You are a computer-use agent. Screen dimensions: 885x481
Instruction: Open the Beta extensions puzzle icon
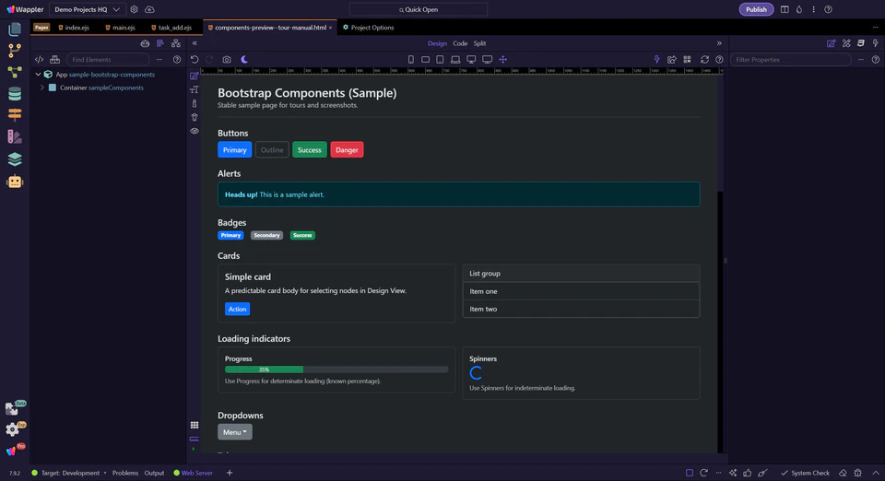pyautogui.click(x=14, y=408)
